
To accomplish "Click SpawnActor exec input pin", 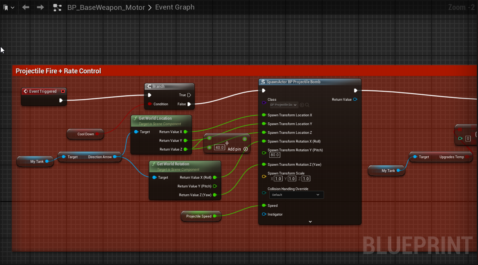I will pos(263,90).
